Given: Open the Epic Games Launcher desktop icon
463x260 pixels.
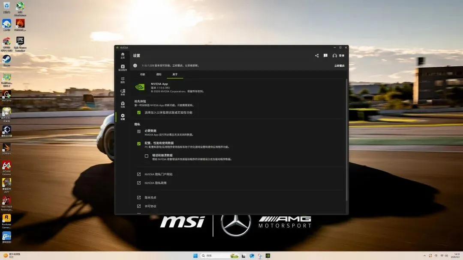Looking at the screenshot, I should 20,44.
